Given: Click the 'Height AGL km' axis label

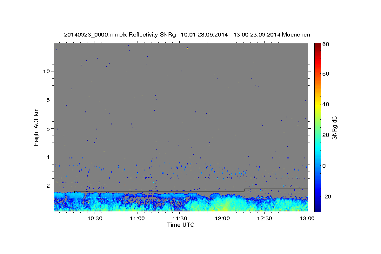Looking at the screenshot, I should pos(37,127).
